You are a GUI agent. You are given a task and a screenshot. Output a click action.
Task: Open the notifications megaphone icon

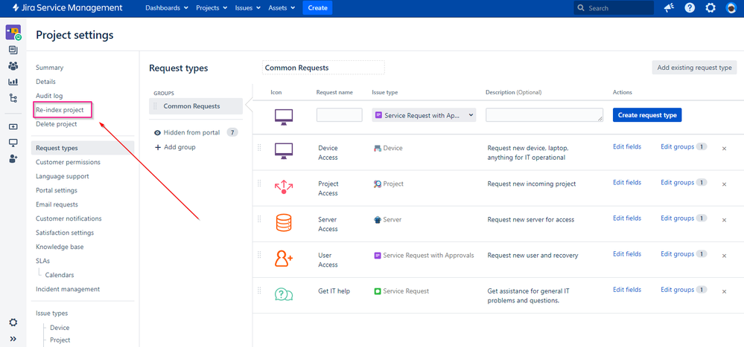(669, 8)
